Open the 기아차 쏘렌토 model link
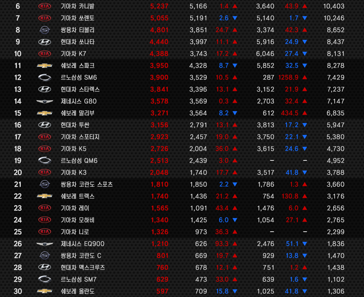This screenshot has width=364, height=297. (x=77, y=18)
